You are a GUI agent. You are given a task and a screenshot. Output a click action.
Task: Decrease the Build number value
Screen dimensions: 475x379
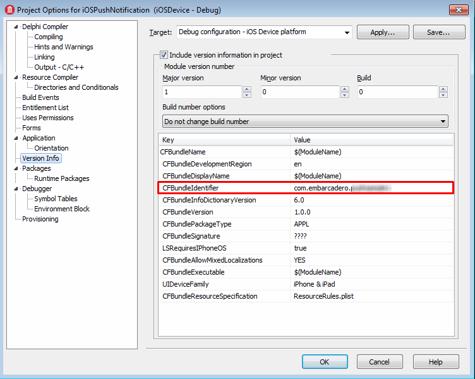pos(443,95)
